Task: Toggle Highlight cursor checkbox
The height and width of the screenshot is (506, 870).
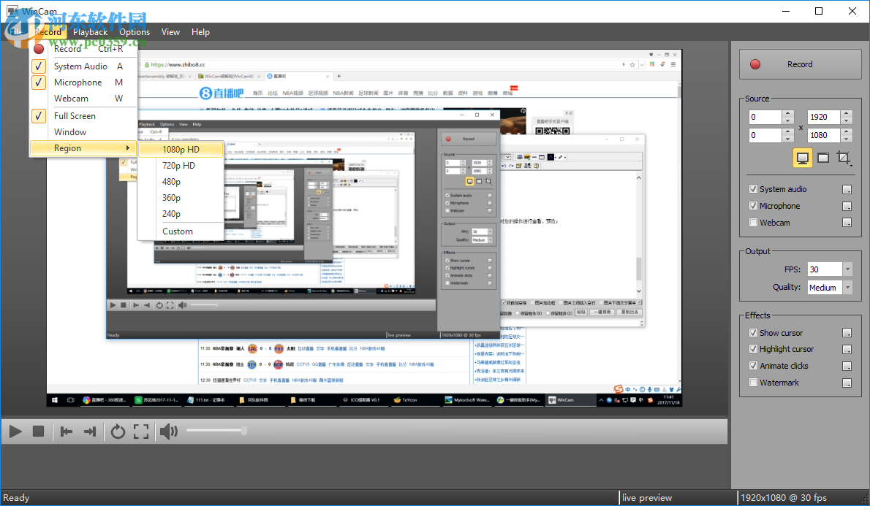Action: click(x=753, y=349)
